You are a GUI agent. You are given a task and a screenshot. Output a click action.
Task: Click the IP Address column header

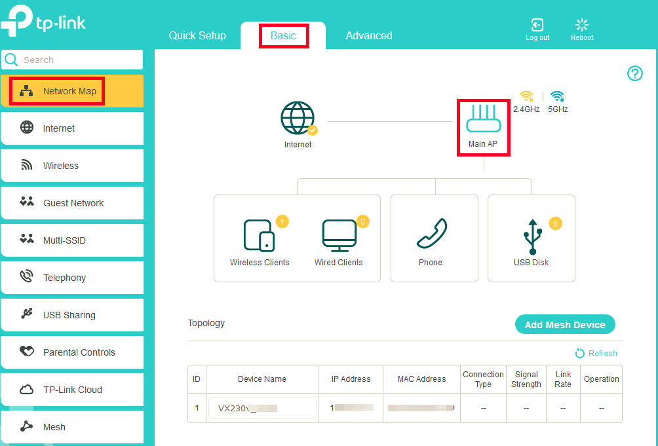[351, 379]
